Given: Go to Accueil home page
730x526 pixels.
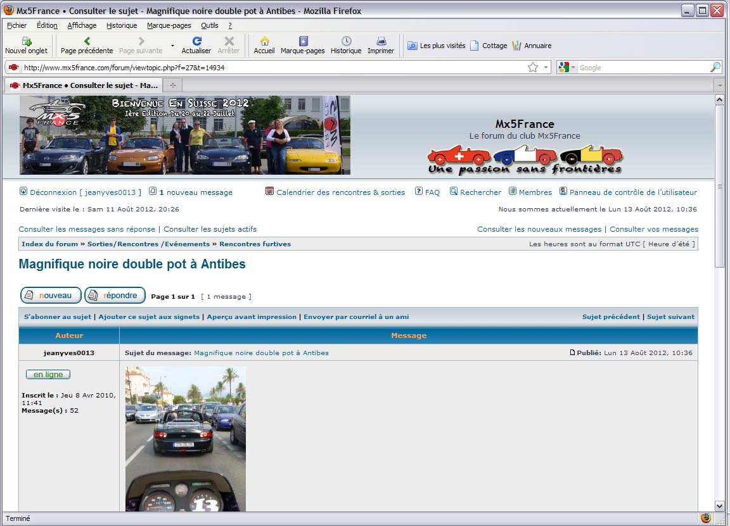Looking at the screenshot, I should [x=264, y=46].
